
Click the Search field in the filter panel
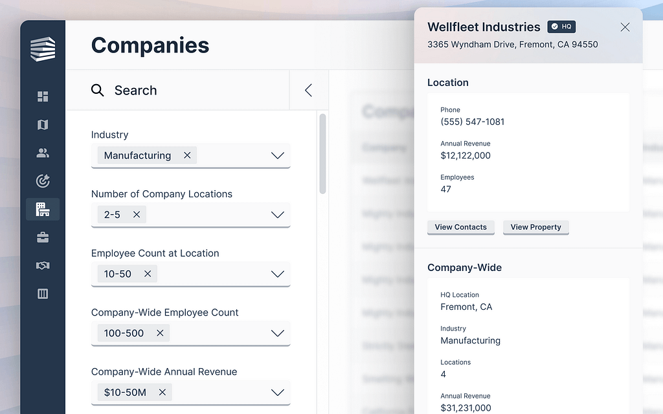point(188,91)
